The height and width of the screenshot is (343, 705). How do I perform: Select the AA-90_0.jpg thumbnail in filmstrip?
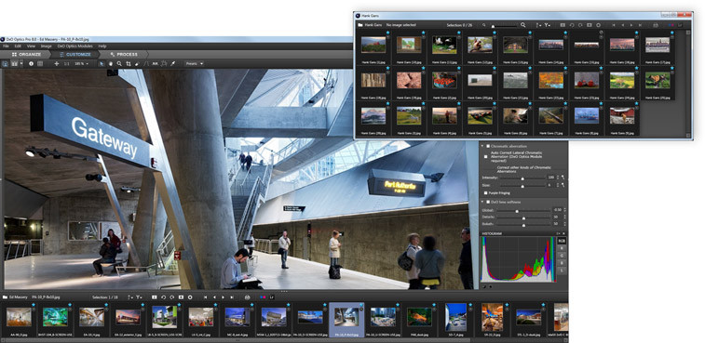click(x=19, y=320)
